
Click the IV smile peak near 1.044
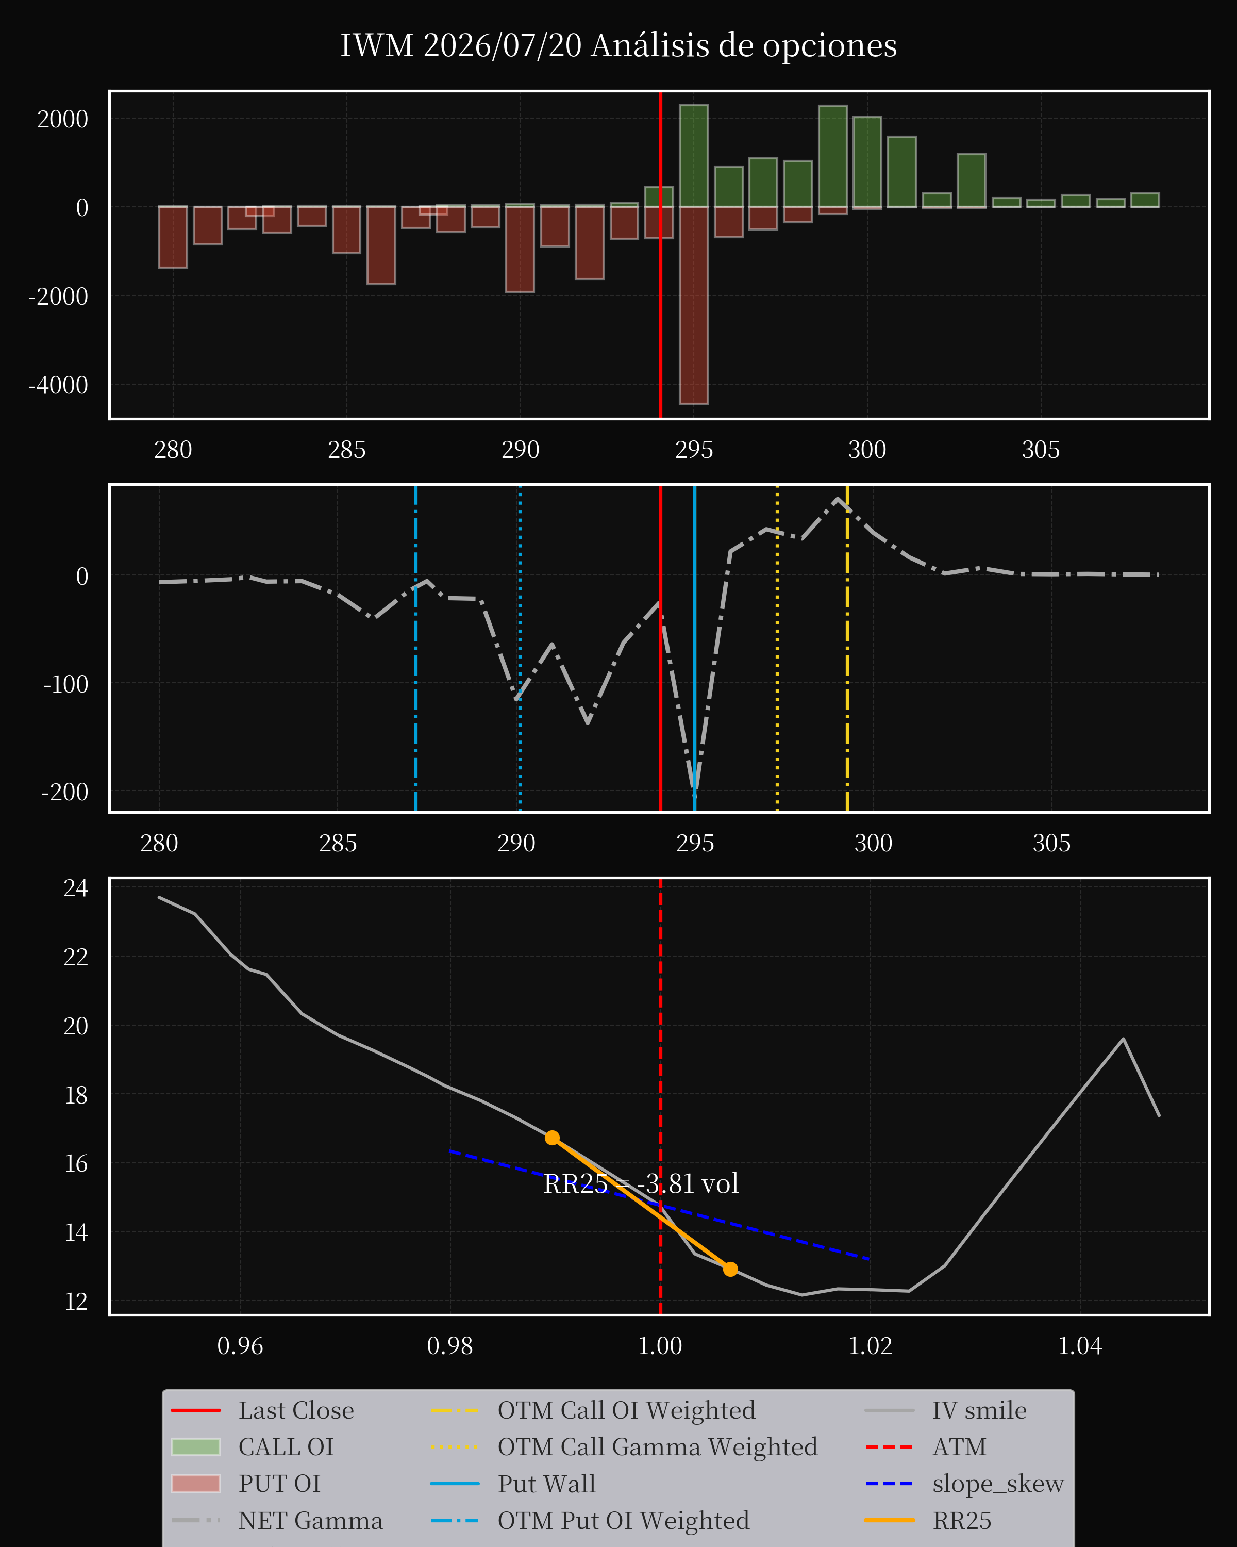point(1123,1038)
